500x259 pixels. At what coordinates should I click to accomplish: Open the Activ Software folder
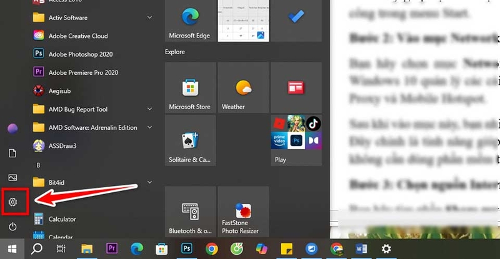[x=92, y=17]
